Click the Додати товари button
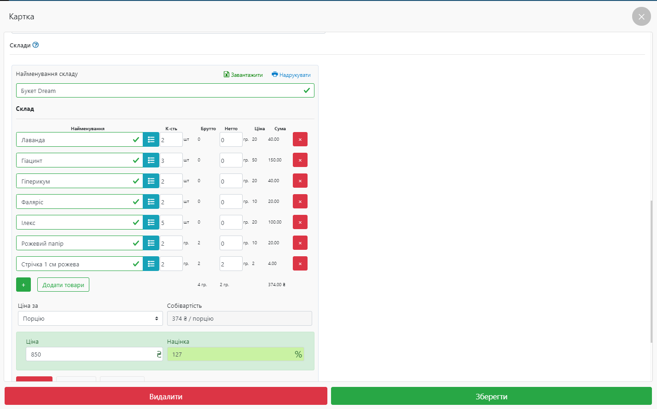657x409 pixels. point(63,285)
